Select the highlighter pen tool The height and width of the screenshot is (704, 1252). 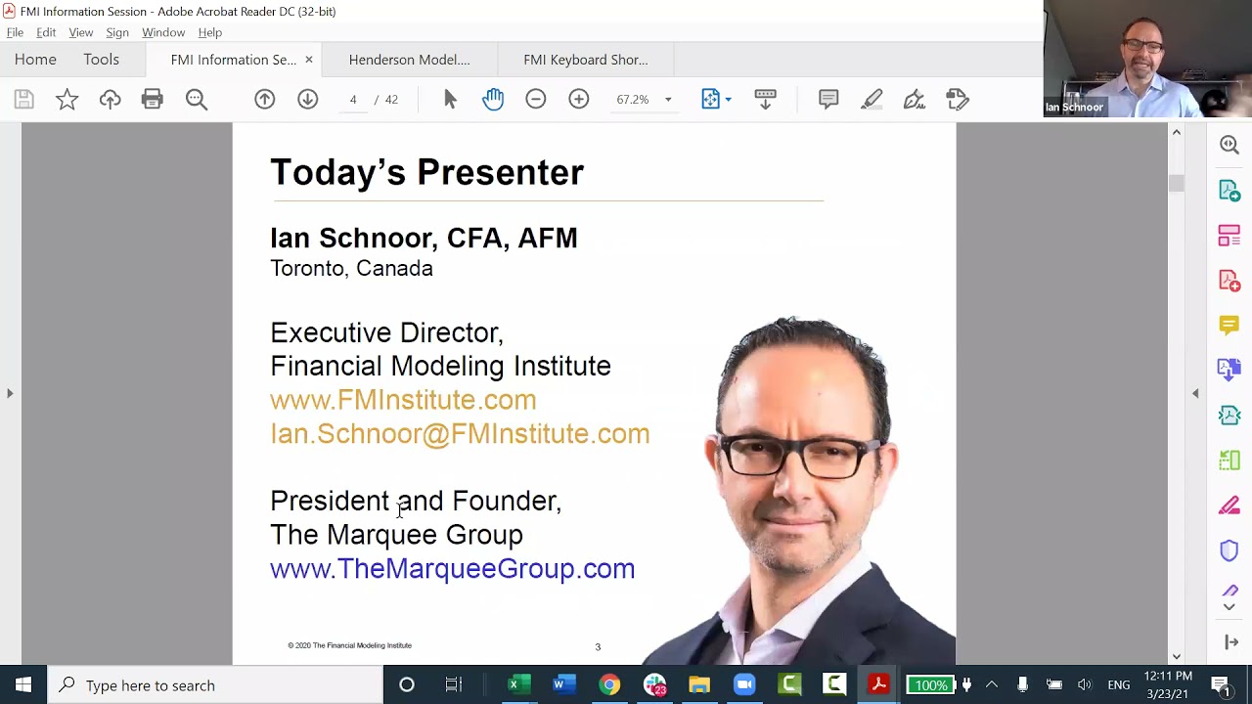[x=872, y=99]
